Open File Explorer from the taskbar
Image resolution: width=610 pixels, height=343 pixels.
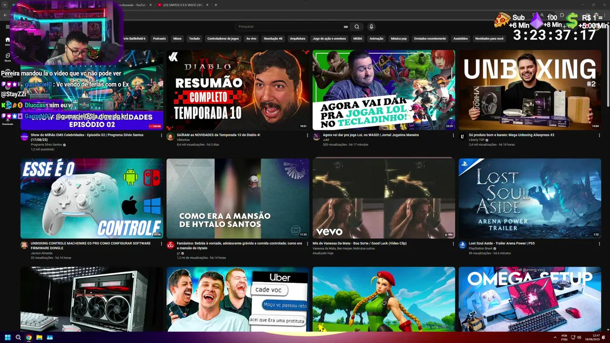click(39, 337)
